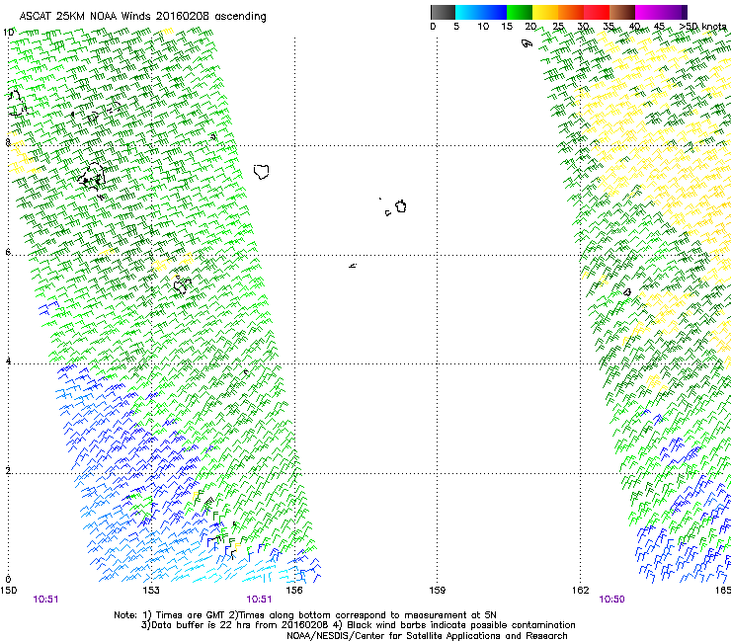
Task: Click the longitude label "150"
Action: [x=8, y=591]
